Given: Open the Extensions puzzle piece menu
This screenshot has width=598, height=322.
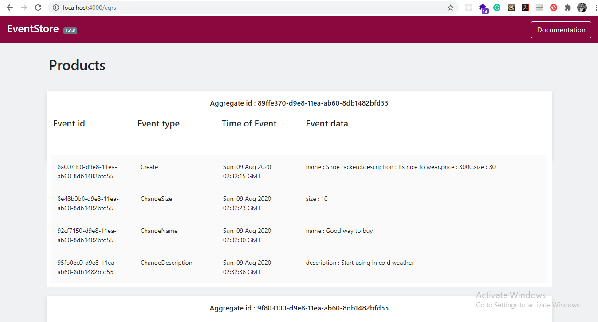Looking at the screenshot, I should tap(568, 8).
